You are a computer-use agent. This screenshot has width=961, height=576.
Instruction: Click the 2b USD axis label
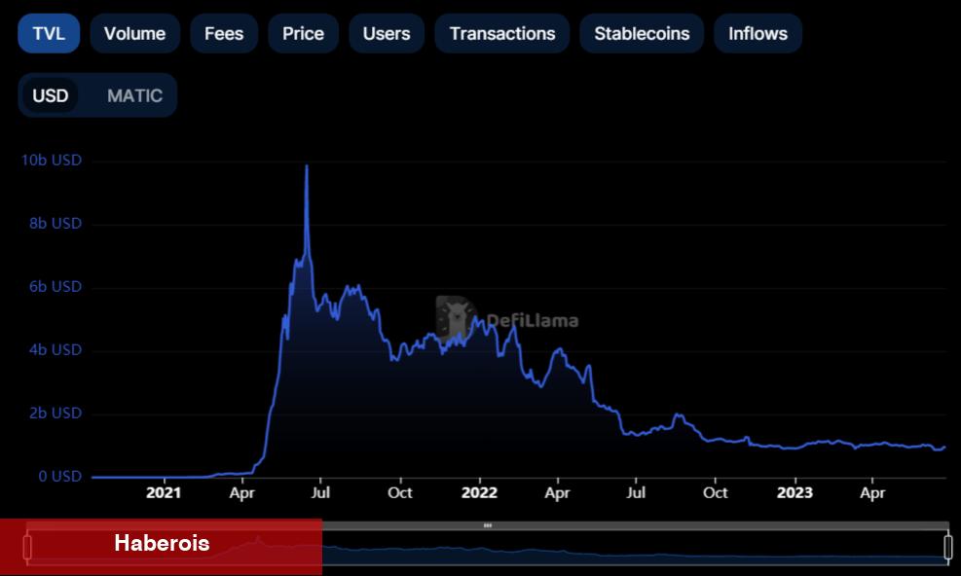click(x=55, y=413)
